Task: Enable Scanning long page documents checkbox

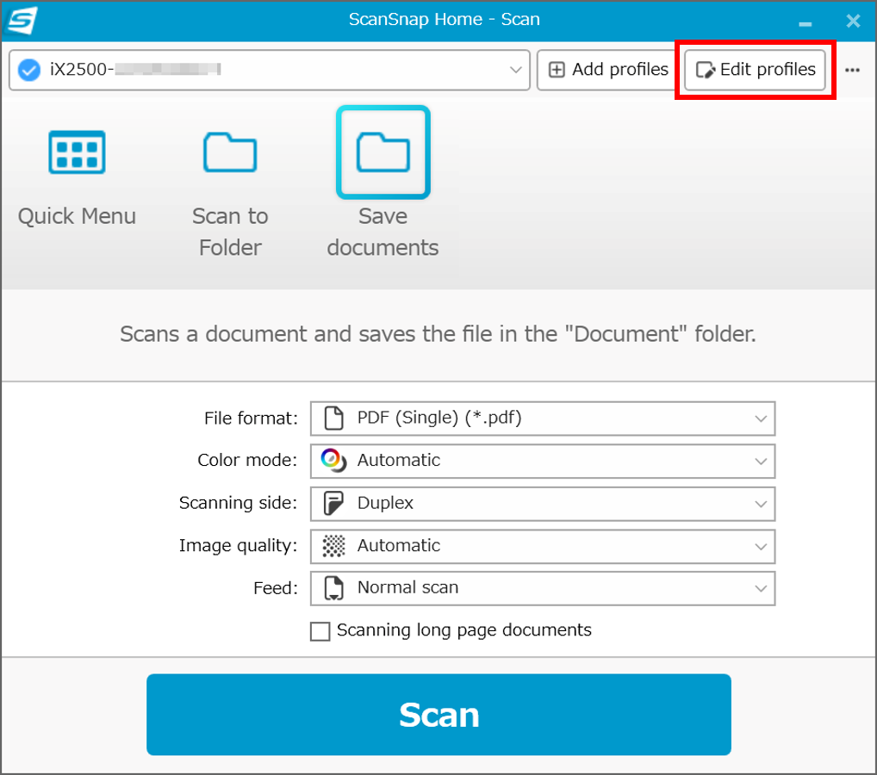Action: point(320,631)
